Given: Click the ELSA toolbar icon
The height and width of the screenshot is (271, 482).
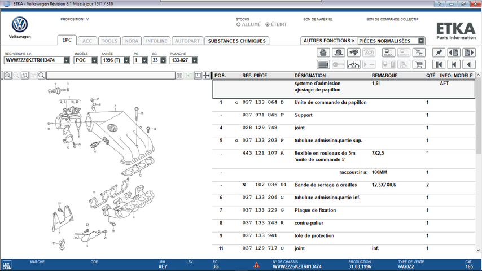Looking at the screenshot, I should [388, 53].
